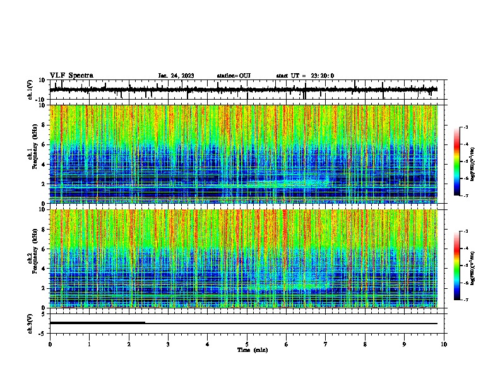Click the "station=OUI" header text
Viewport: 500px width, 386px height.
point(234,76)
